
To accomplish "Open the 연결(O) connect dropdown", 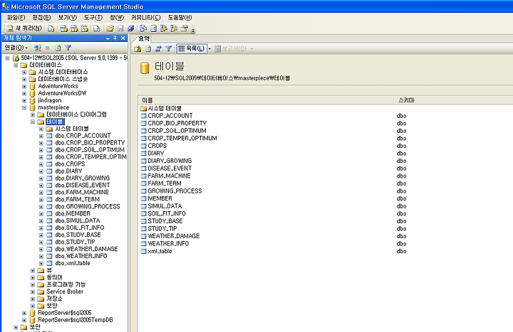I will tap(16, 48).
